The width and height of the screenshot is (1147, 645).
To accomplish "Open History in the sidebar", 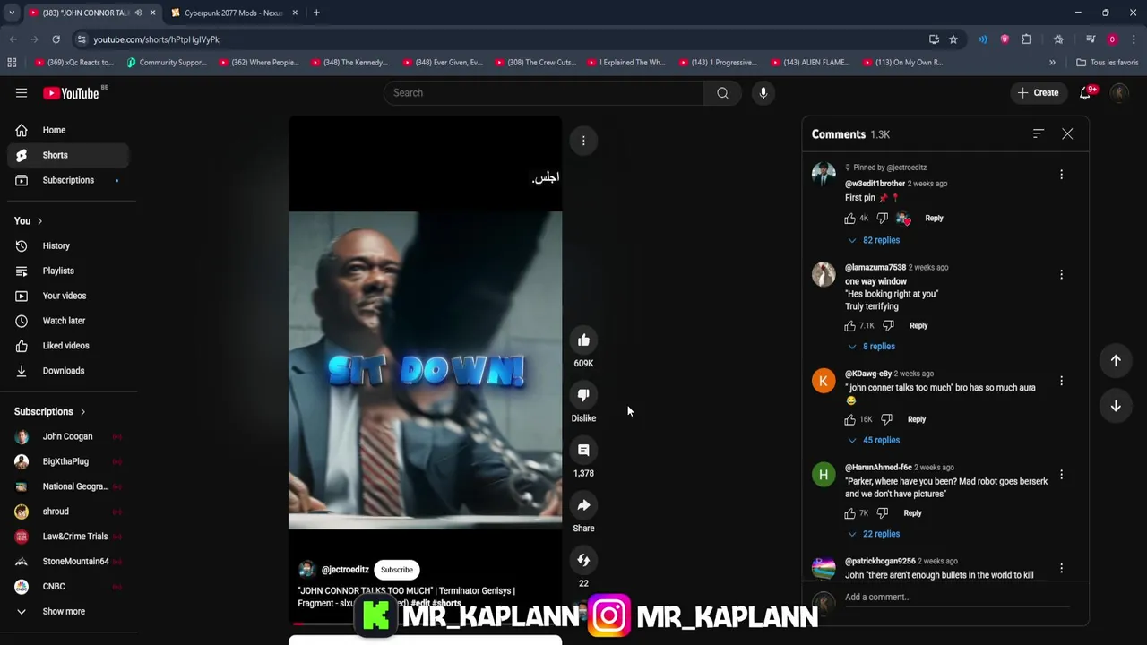I will click(68, 245).
